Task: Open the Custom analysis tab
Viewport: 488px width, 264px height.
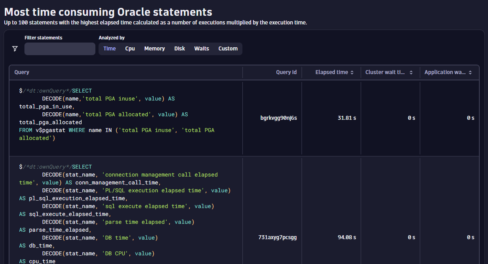Action: coord(228,49)
